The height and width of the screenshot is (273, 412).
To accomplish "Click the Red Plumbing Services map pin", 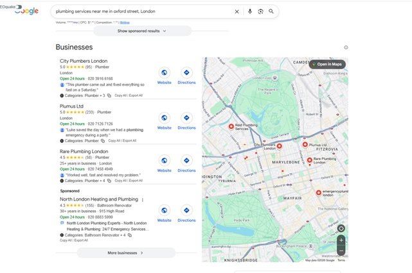I will pyautogui.click(x=232, y=127).
